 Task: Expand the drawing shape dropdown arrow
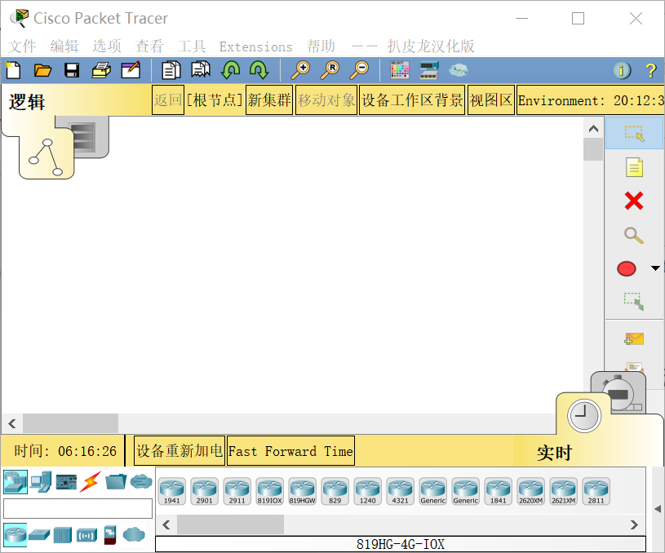click(655, 268)
